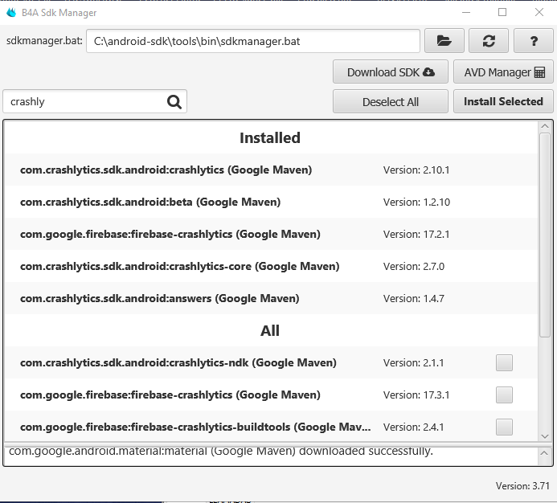This screenshot has width=557, height=503.
Task: Click Deselect All button
Action: pos(391,101)
